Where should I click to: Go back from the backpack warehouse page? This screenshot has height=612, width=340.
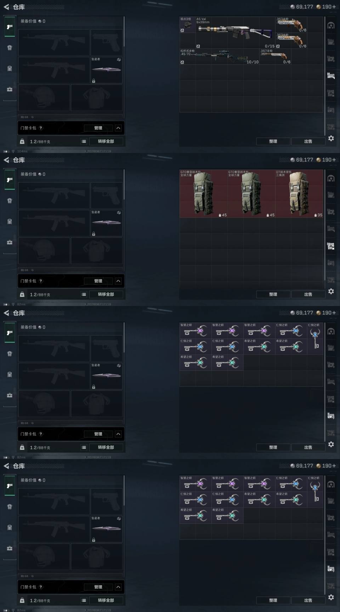6,160
